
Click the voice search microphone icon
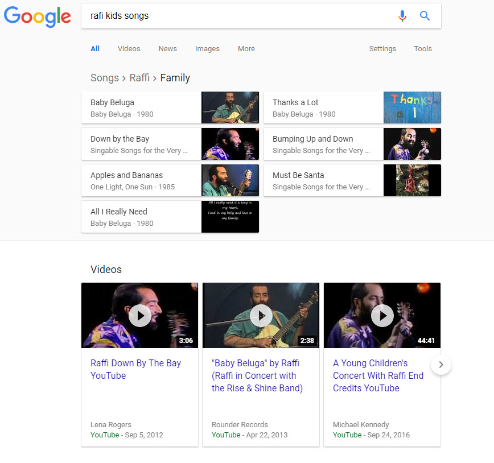[402, 16]
